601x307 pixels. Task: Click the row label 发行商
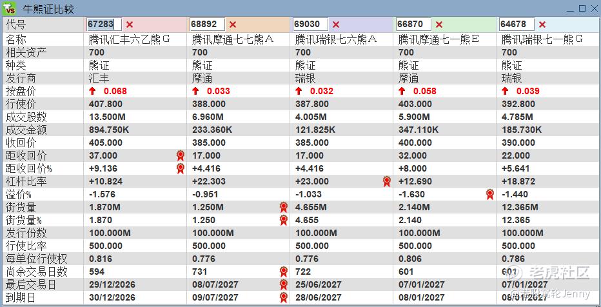[x=21, y=78]
